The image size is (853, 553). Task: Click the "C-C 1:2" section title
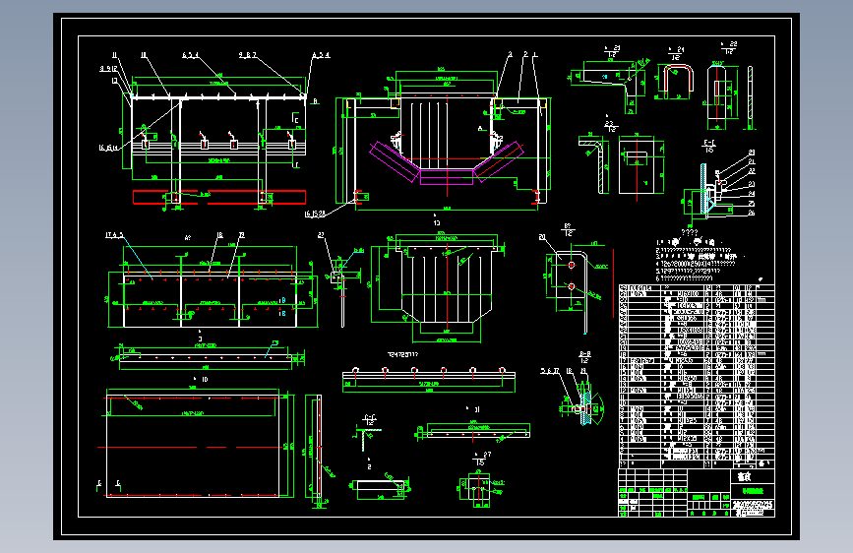click(369, 419)
